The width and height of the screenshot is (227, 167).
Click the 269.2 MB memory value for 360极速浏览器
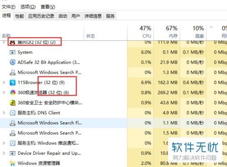168,93
